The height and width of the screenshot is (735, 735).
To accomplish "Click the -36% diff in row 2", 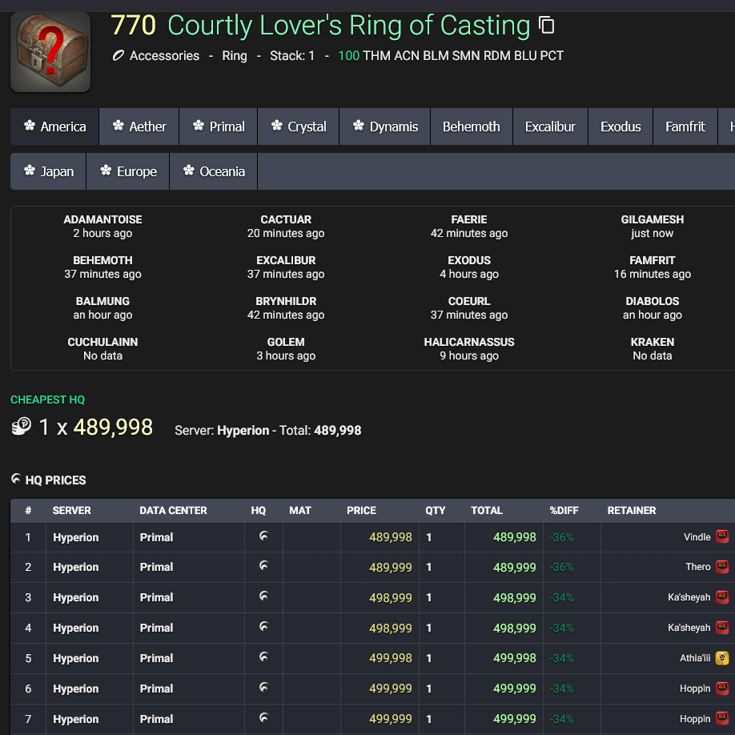I will (561, 567).
